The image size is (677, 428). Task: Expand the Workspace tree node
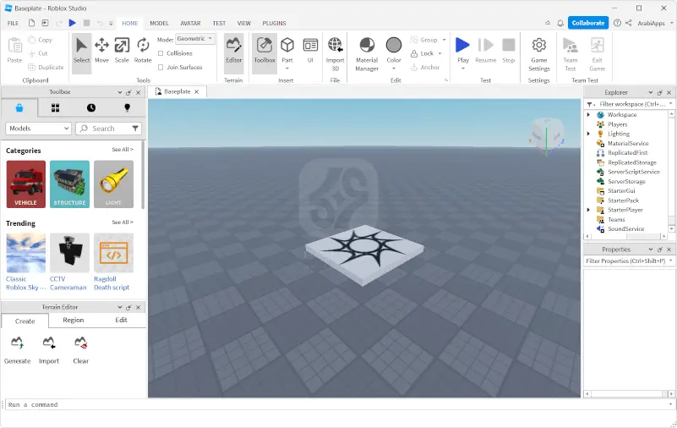[x=588, y=114]
